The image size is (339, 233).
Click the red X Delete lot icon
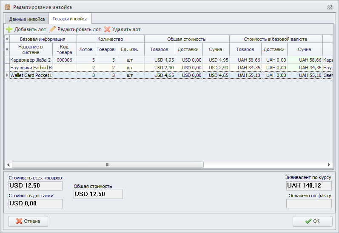(x=107, y=29)
